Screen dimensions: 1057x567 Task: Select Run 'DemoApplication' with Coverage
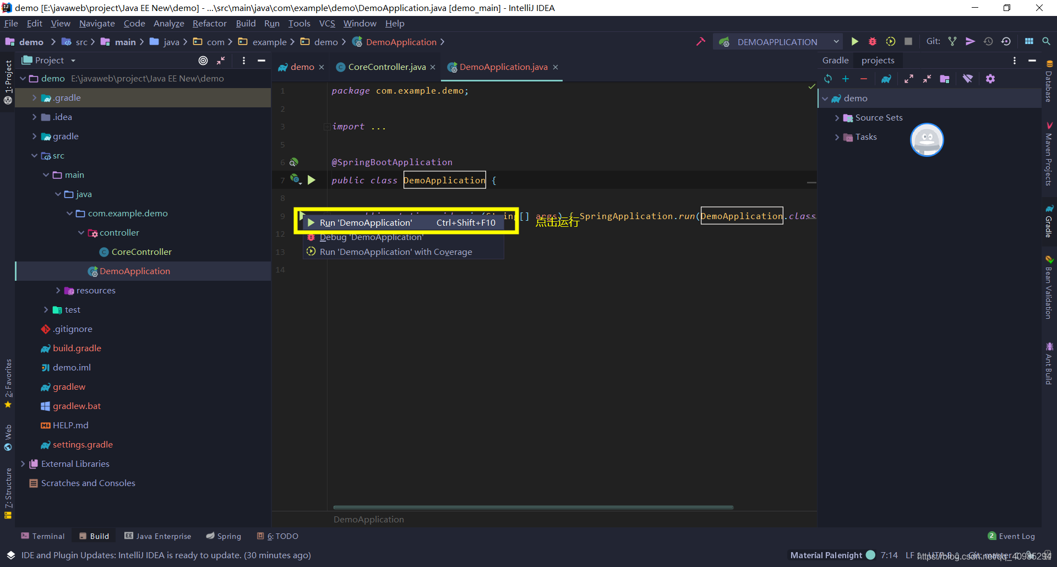point(403,252)
